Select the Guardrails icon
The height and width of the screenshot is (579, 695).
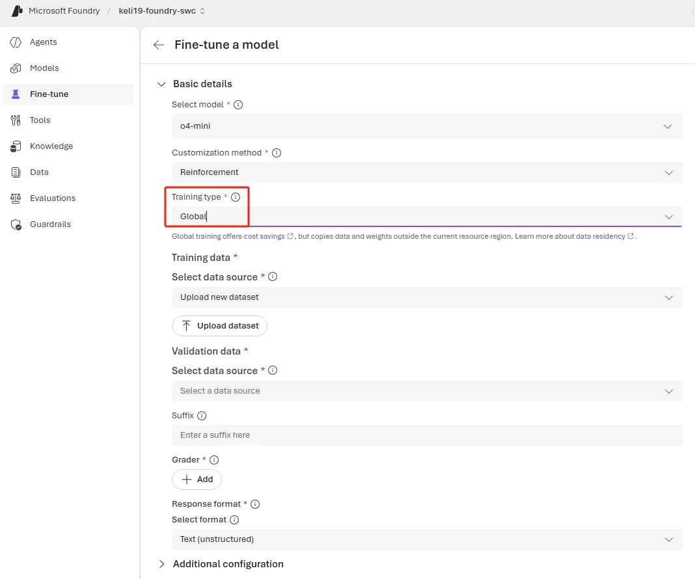(x=15, y=224)
